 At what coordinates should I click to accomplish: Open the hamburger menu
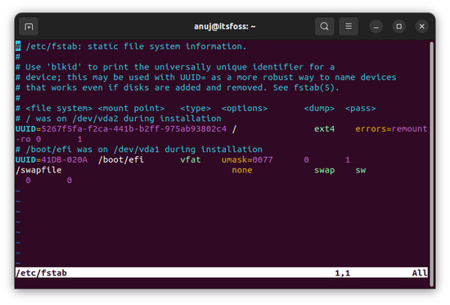[x=349, y=26]
